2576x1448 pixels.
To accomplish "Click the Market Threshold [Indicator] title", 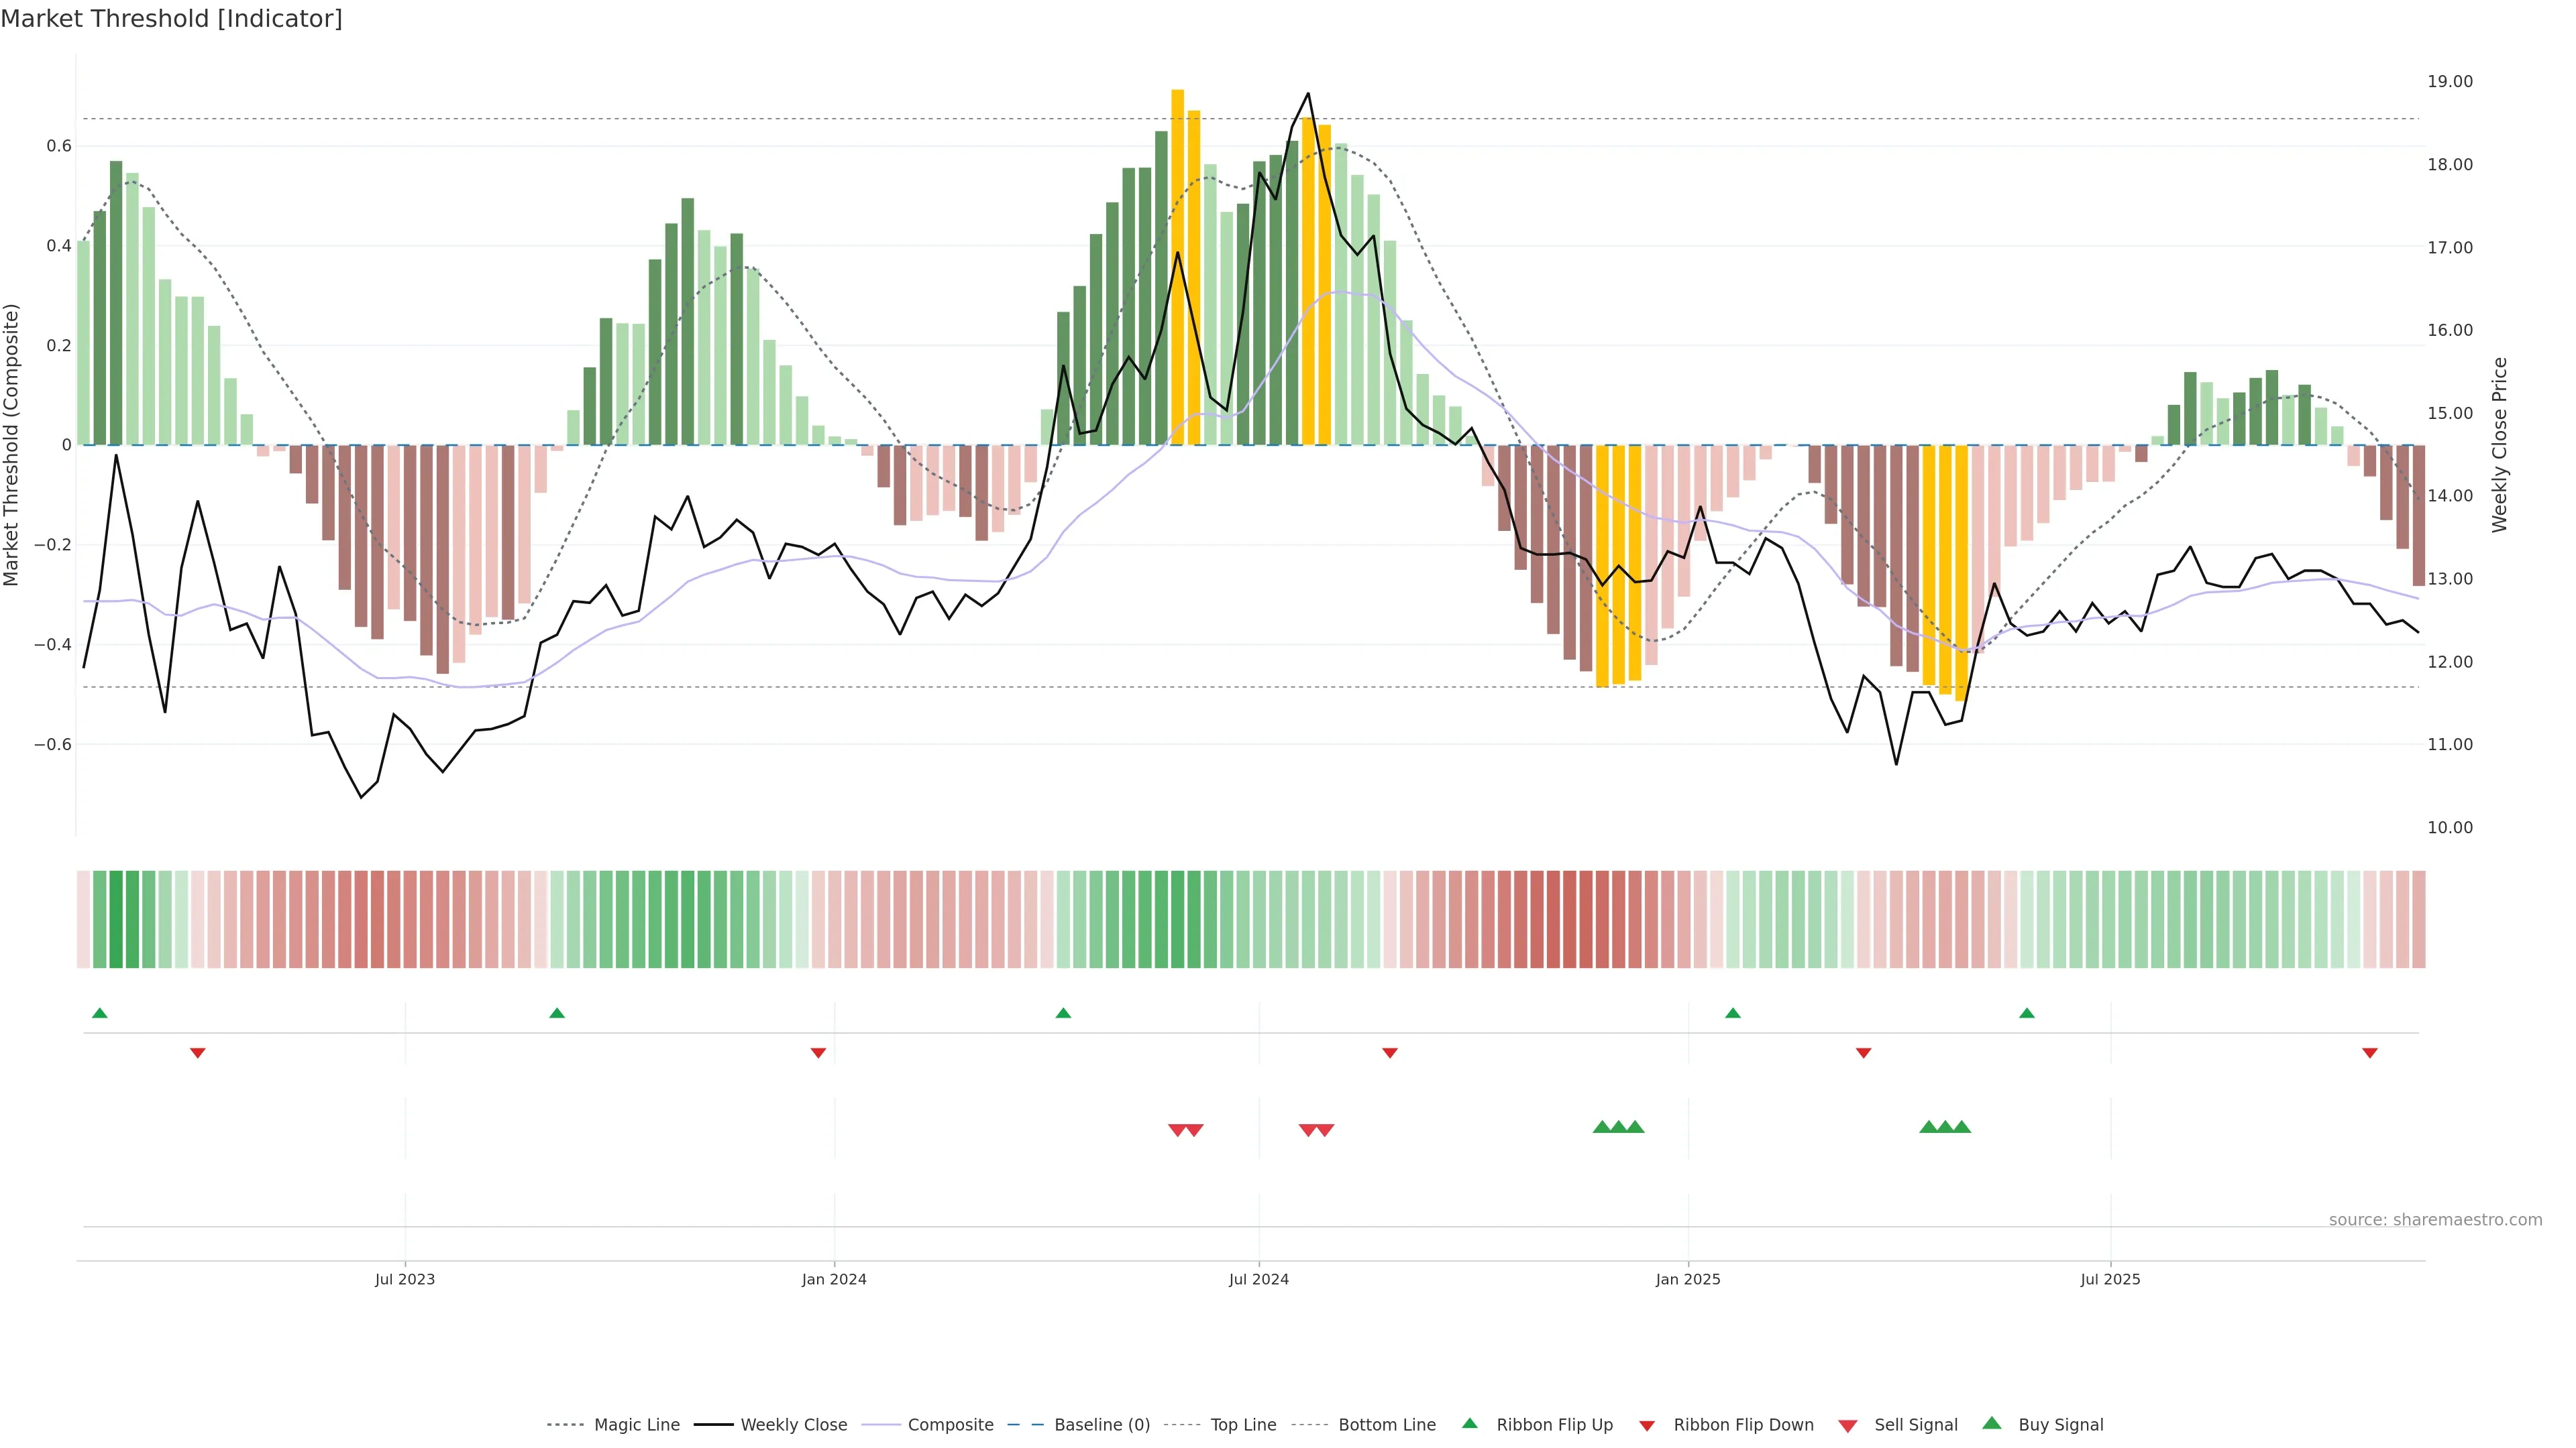I will 172,19.
